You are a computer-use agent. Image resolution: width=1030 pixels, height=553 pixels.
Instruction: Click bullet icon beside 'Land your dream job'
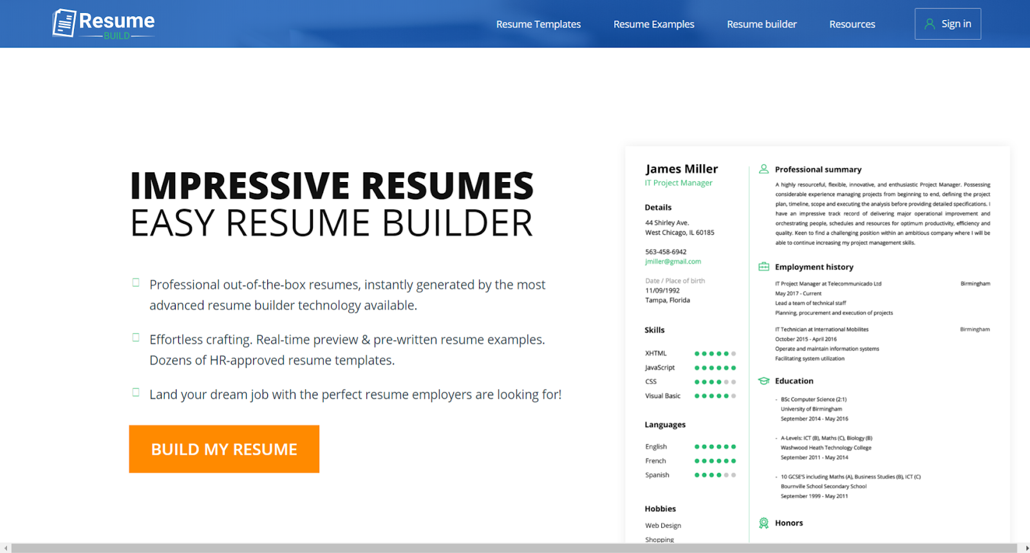click(x=136, y=392)
